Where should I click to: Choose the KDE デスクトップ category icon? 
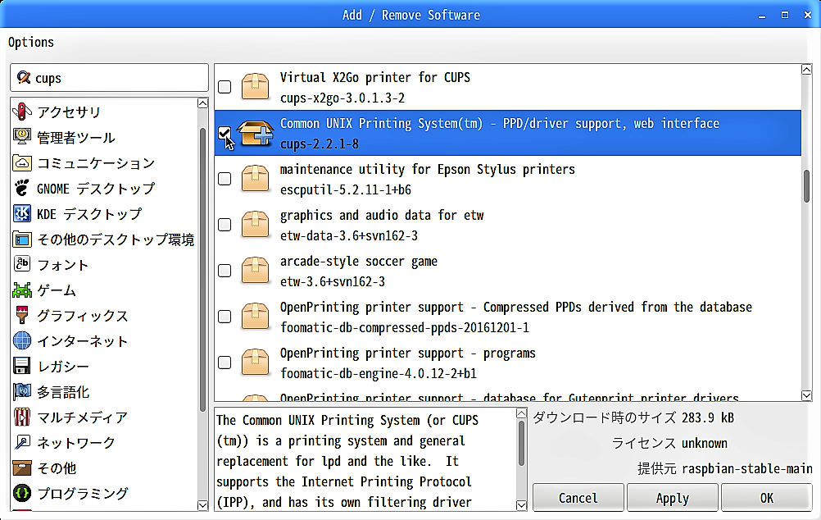point(22,213)
